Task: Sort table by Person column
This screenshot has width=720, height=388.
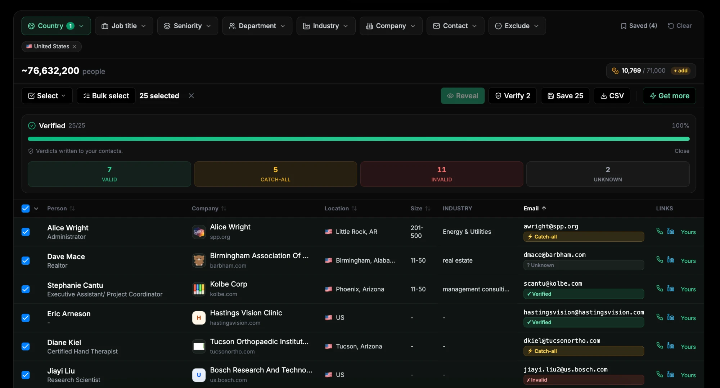Action: pyautogui.click(x=61, y=209)
